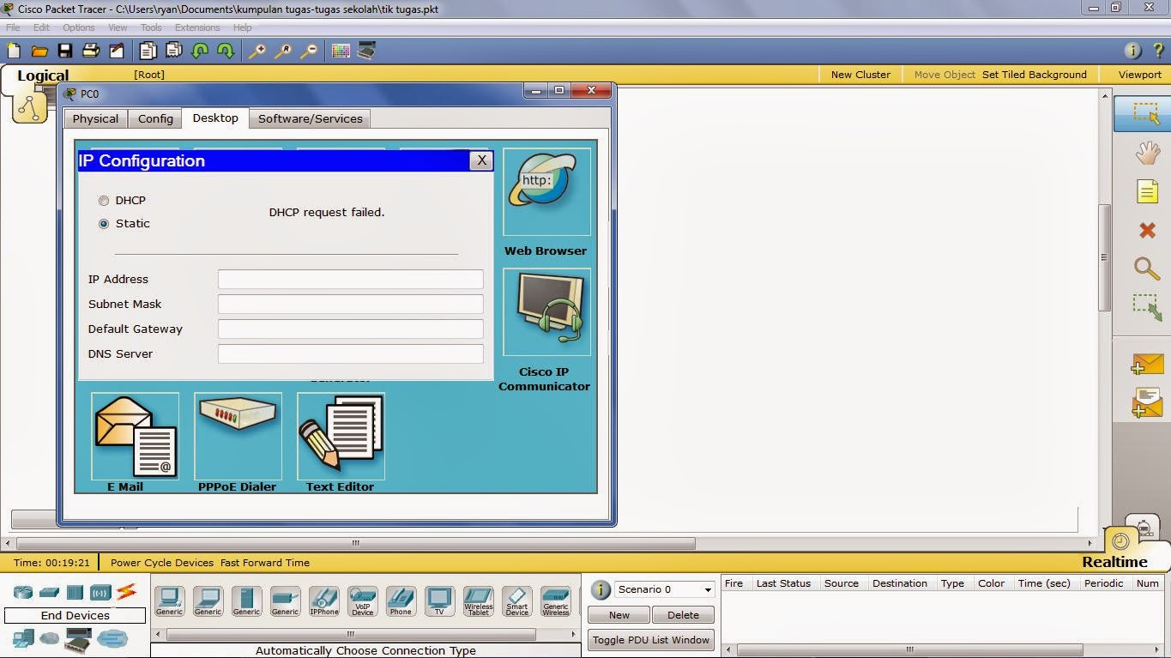The image size is (1171, 658).
Task: Switch to the Software/Services tab
Action: 310,118
